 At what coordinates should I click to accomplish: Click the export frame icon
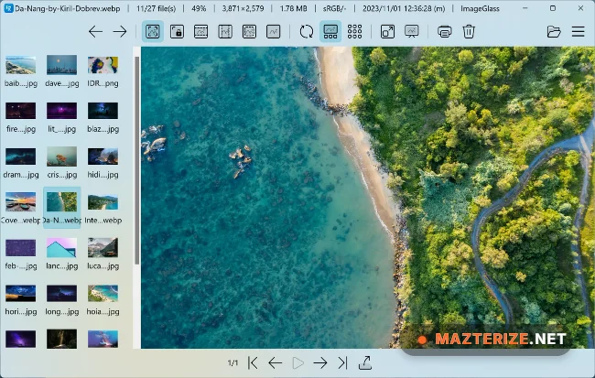365,363
